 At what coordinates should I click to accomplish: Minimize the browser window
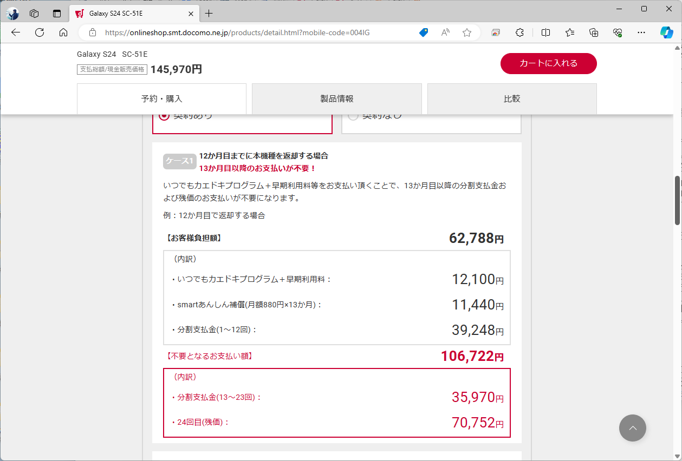point(619,9)
